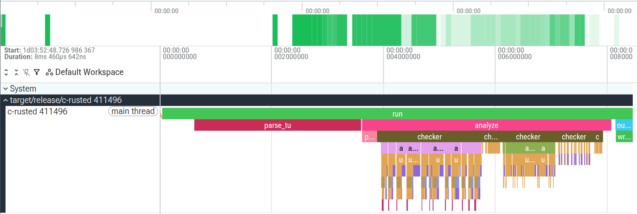Select the green wr... slice
The width and height of the screenshot is (637, 214).
[624, 137]
